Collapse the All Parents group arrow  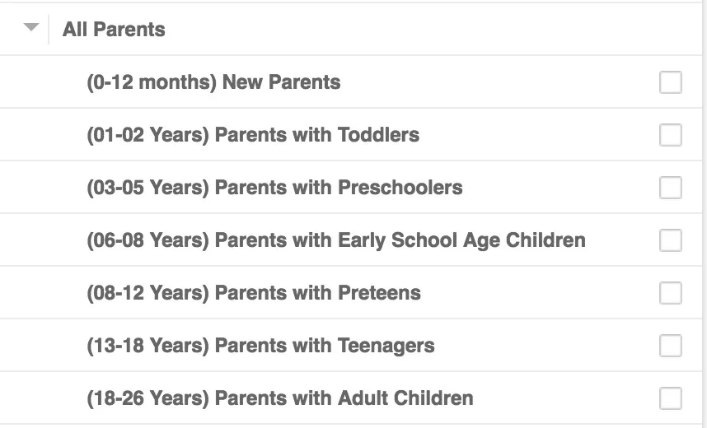[31, 28]
